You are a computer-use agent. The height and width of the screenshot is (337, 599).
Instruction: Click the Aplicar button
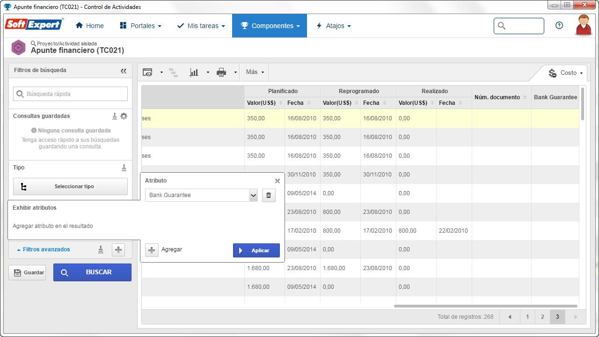256,250
